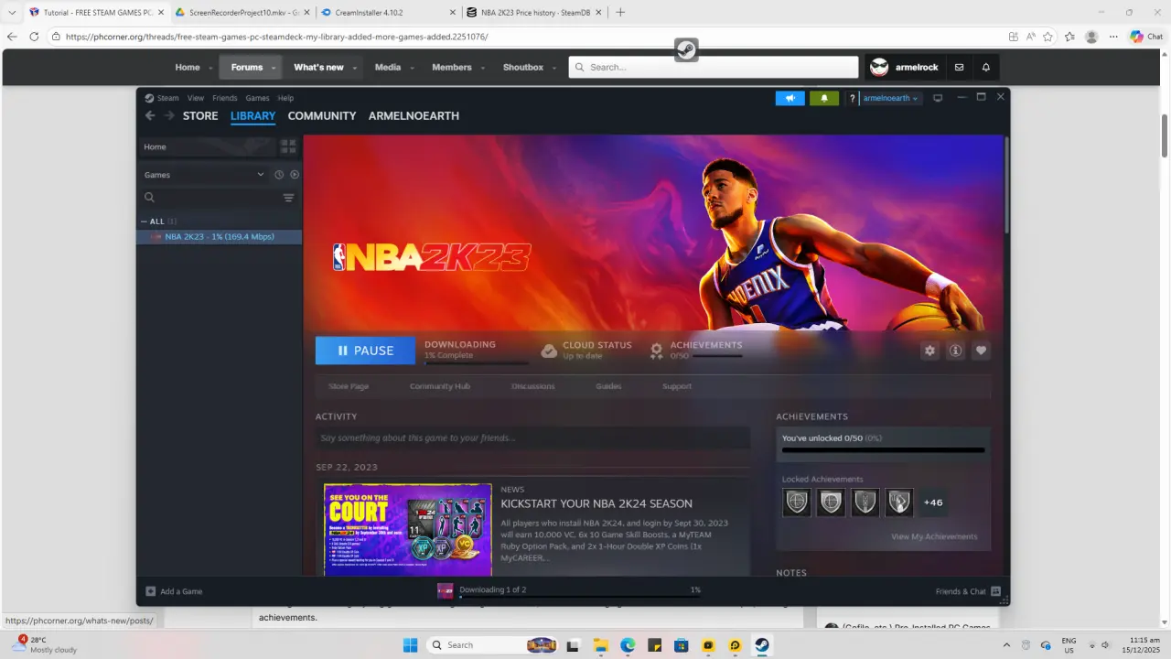Open the Guides link
Viewport: 1171px width, 659px height.
pyautogui.click(x=608, y=386)
